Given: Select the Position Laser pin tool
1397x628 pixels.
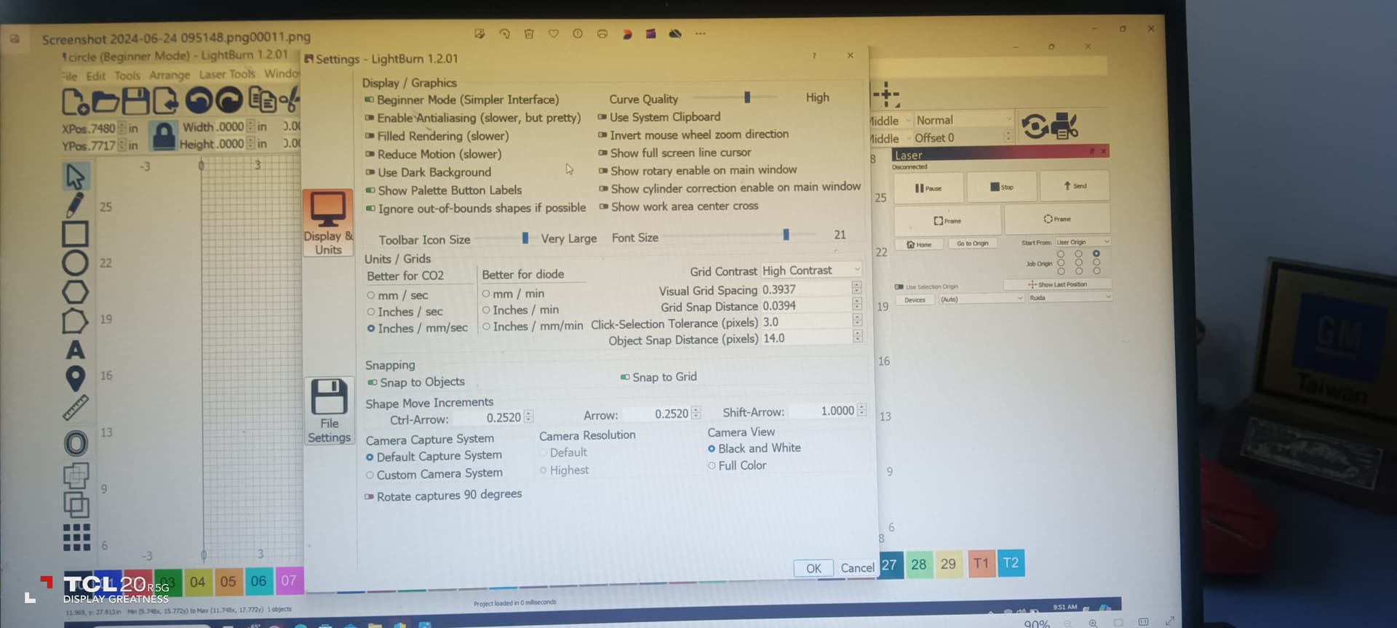Looking at the screenshot, I should (75, 378).
